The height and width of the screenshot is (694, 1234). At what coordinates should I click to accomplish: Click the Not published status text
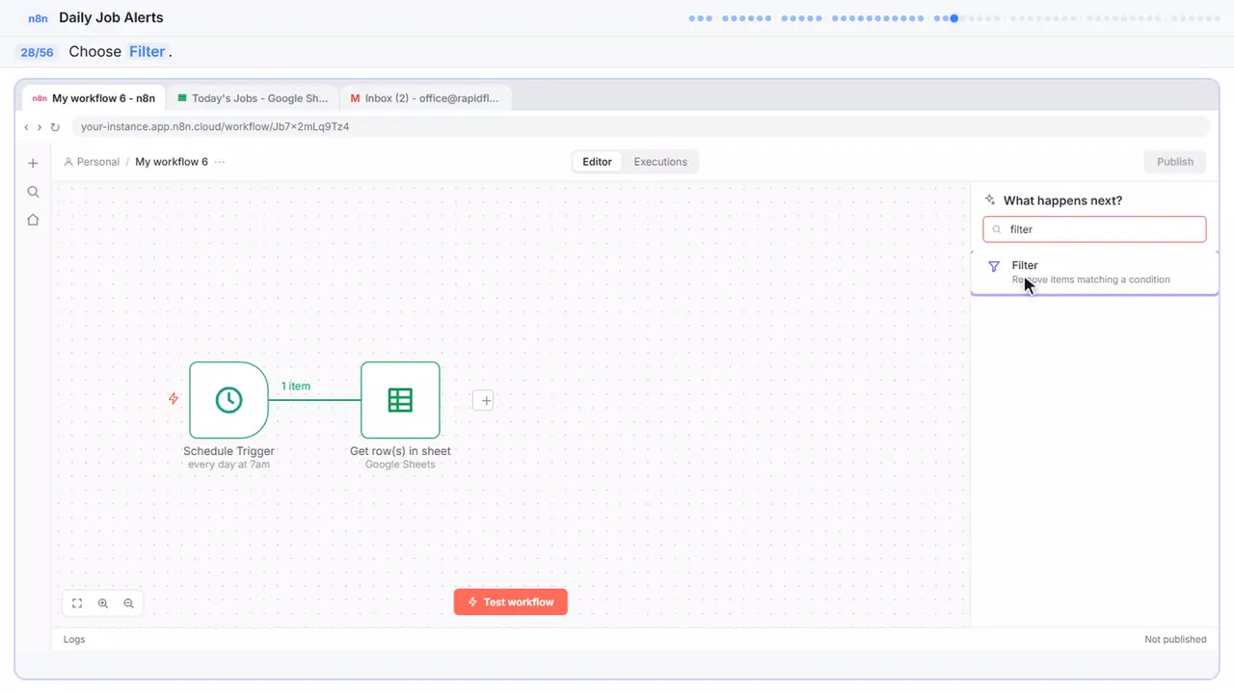[1175, 639]
